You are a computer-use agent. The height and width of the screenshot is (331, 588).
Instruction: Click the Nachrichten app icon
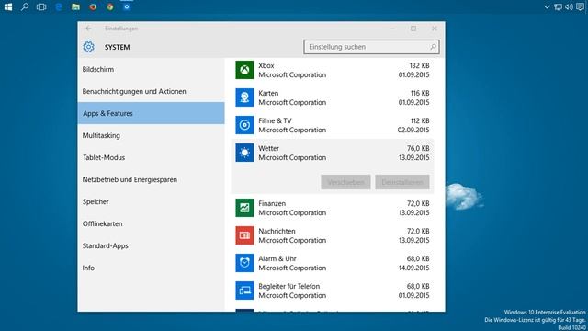[244, 235]
